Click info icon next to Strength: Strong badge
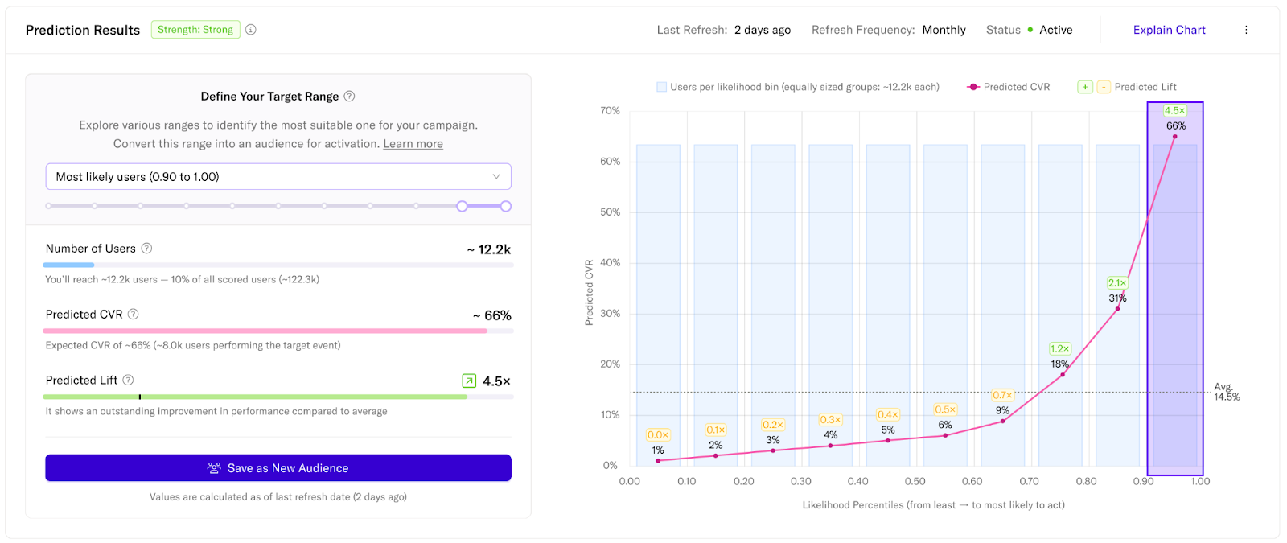1287x543 pixels. (x=251, y=30)
